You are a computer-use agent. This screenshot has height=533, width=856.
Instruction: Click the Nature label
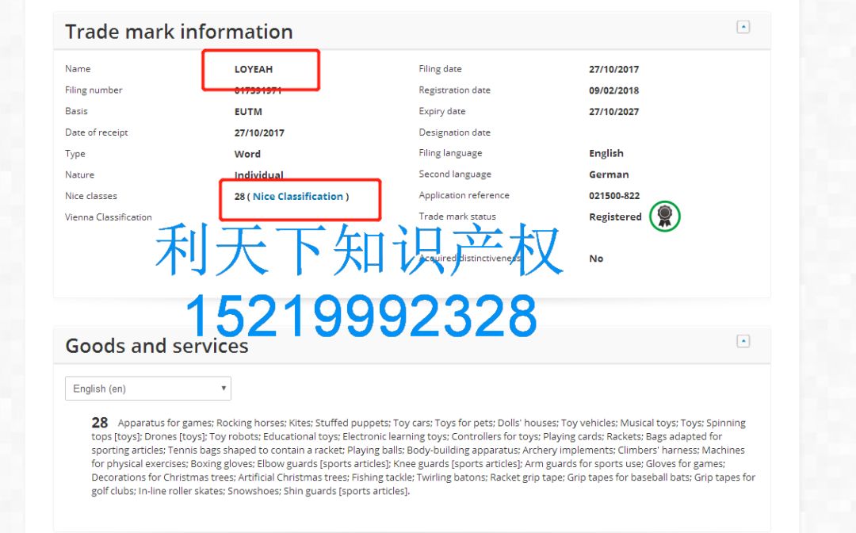pos(79,174)
